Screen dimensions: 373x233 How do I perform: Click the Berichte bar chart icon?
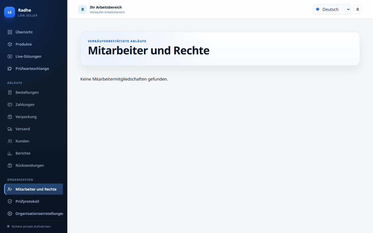pyautogui.click(x=10, y=153)
